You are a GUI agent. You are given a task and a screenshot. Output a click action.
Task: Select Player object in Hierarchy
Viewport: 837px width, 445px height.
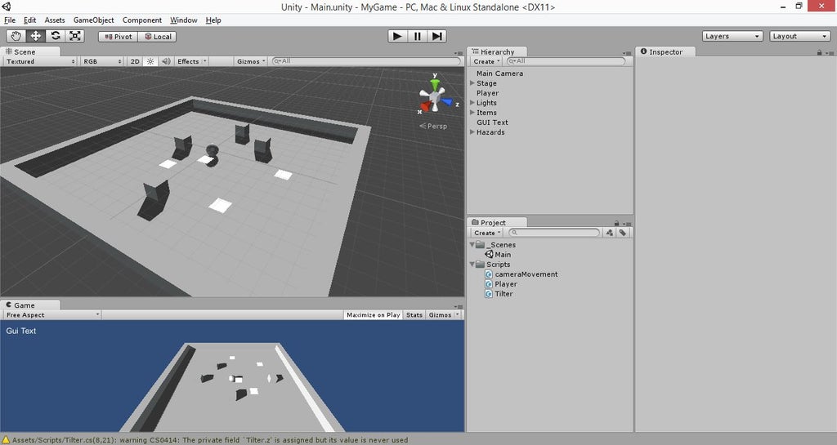click(x=487, y=93)
